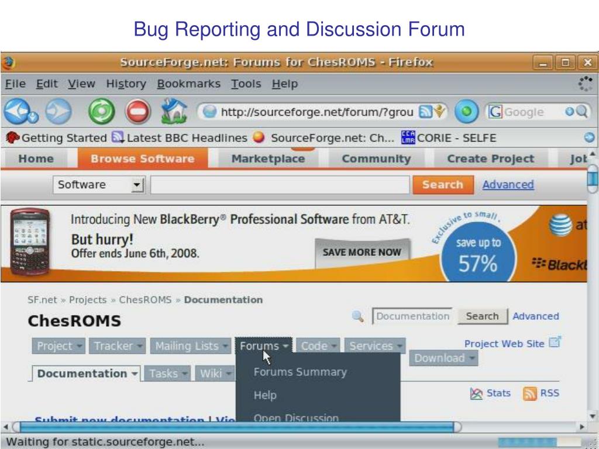Click the Stats chart icon
The image size is (599, 449).
(476, 393)
